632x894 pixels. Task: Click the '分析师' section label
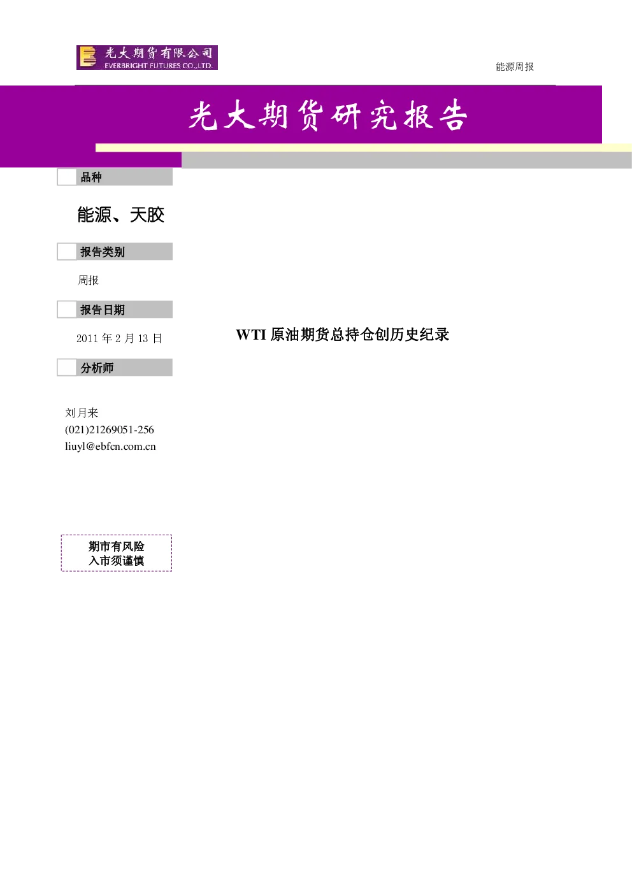click(x=97, y=368)
